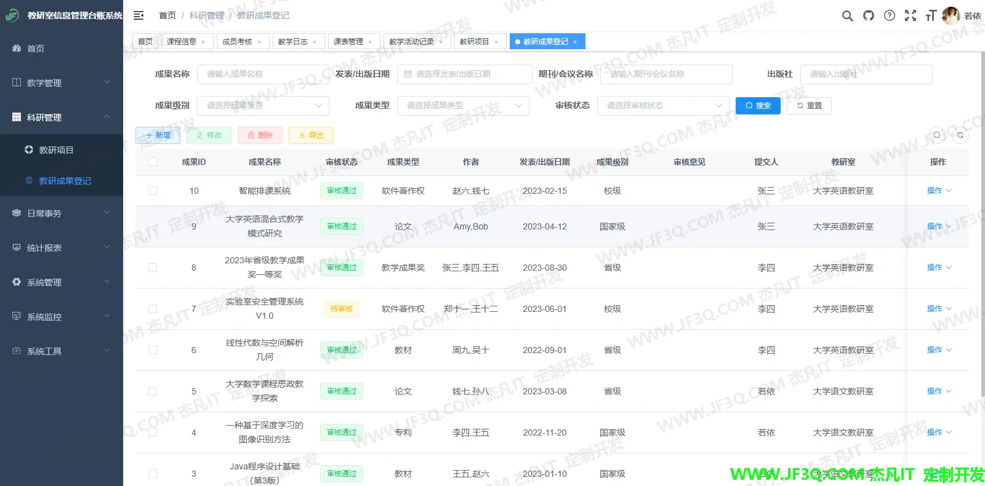Open 教研项目 in the sidebar
This screenshot has width=985, height=486.
coord(62,149)
